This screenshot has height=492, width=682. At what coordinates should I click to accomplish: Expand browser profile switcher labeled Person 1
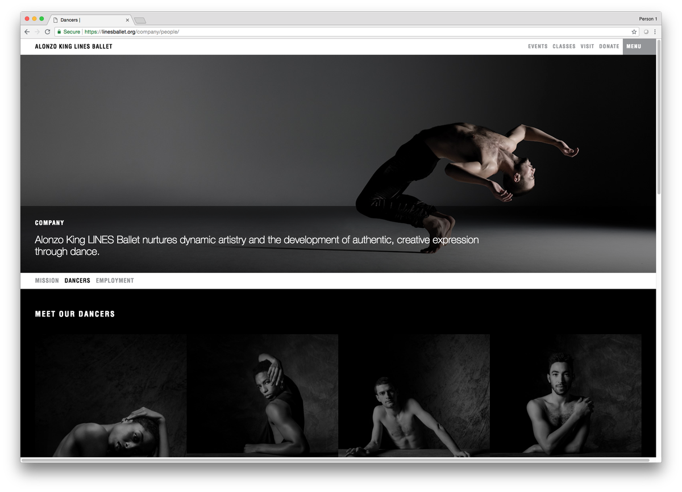point(647,18)
